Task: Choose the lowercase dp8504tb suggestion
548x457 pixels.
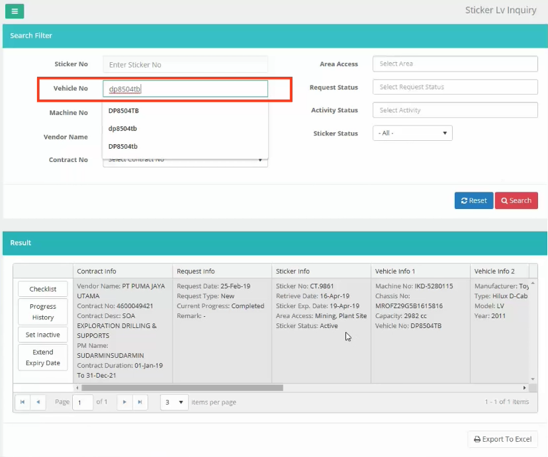Action: 123,128
